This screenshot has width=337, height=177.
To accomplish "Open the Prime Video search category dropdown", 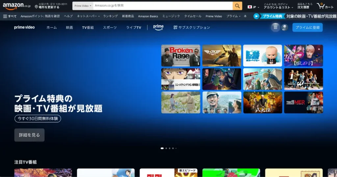I will (83, 6).
